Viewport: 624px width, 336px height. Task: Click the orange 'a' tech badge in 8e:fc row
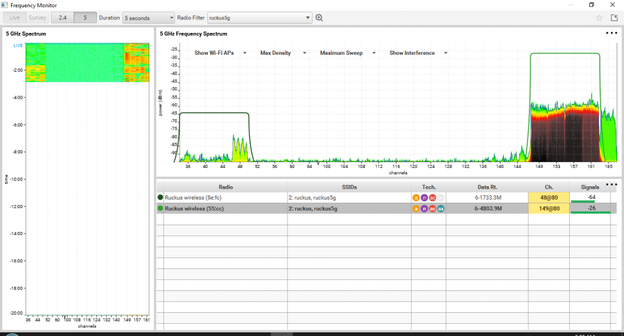[416, 198]
